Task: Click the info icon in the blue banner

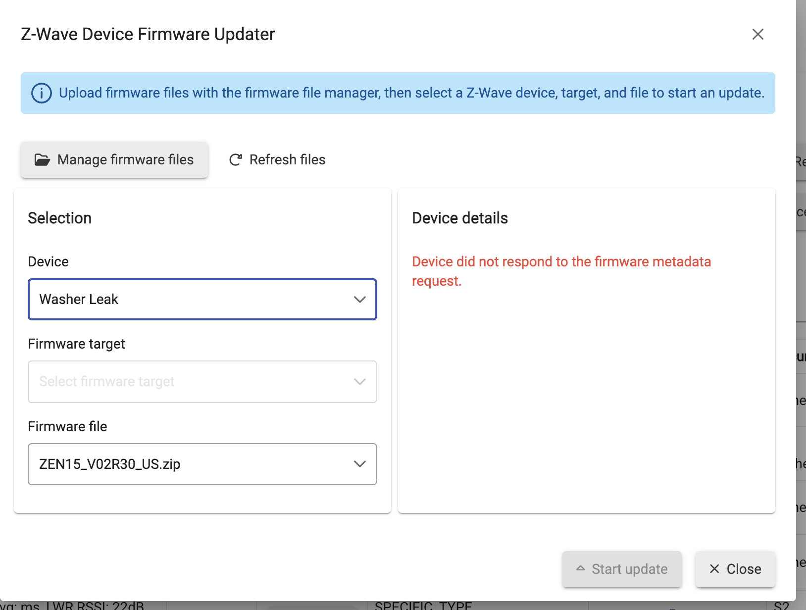Action: tap(42, 93)
